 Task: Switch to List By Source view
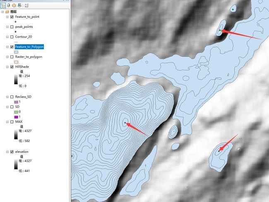click(8, 5)
